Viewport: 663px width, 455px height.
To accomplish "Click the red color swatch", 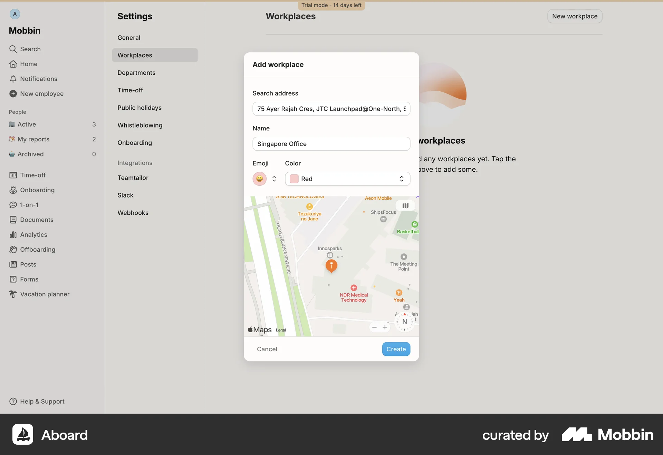I will [x=294, y=179].
